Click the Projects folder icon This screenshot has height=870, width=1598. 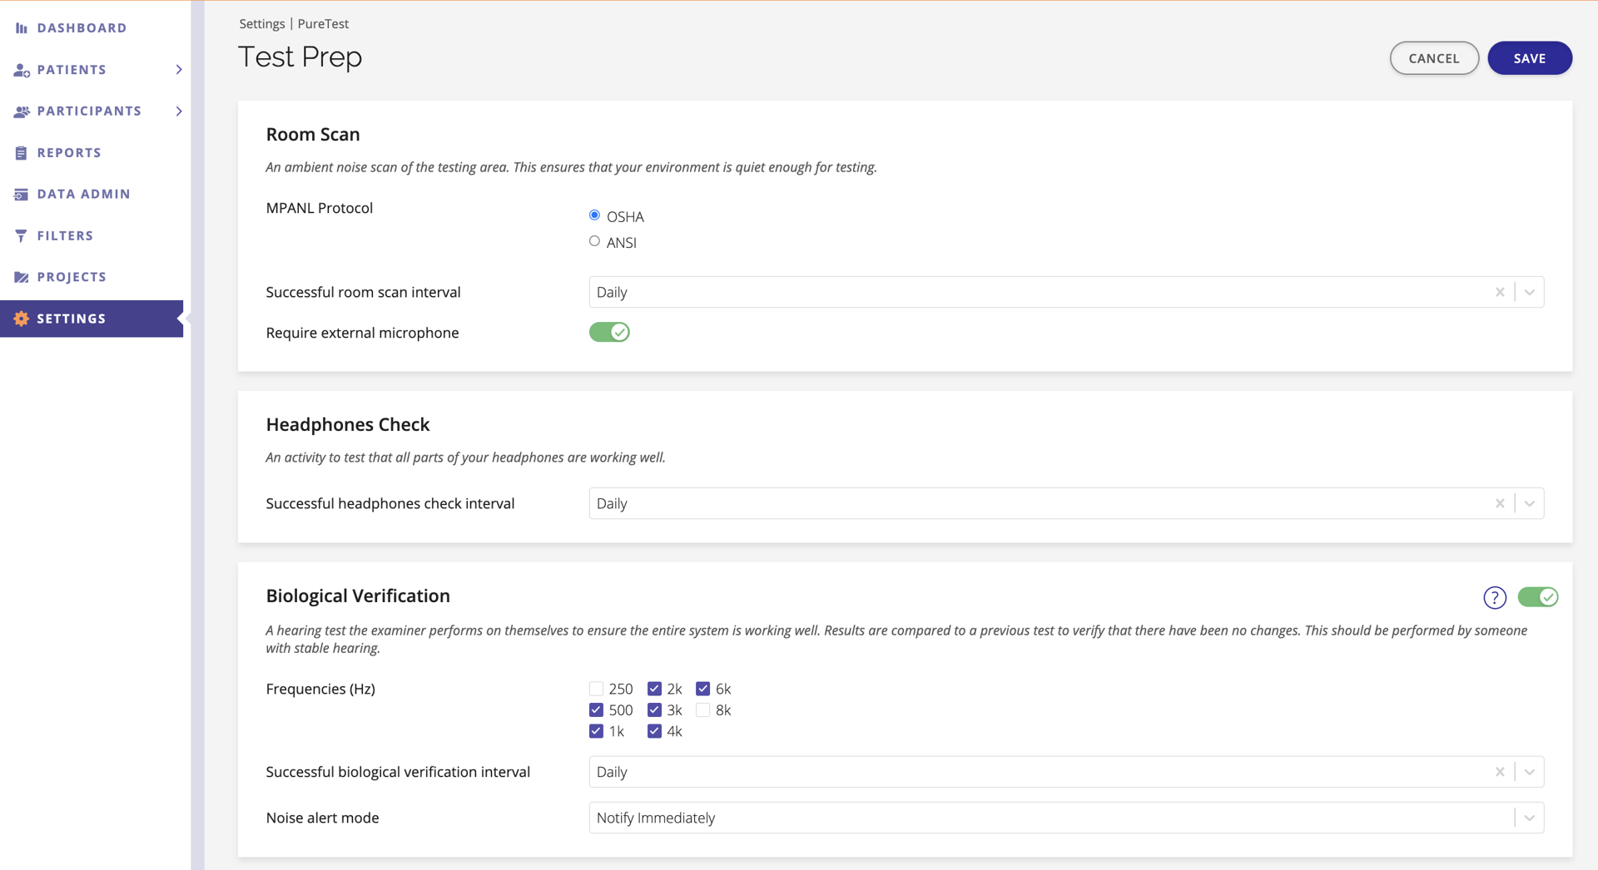coord(22,278)
